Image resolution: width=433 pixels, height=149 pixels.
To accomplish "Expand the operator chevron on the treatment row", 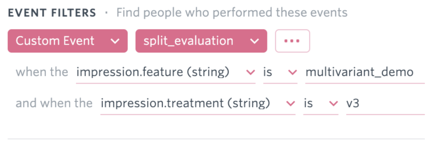I will click(x=333, y=103).
